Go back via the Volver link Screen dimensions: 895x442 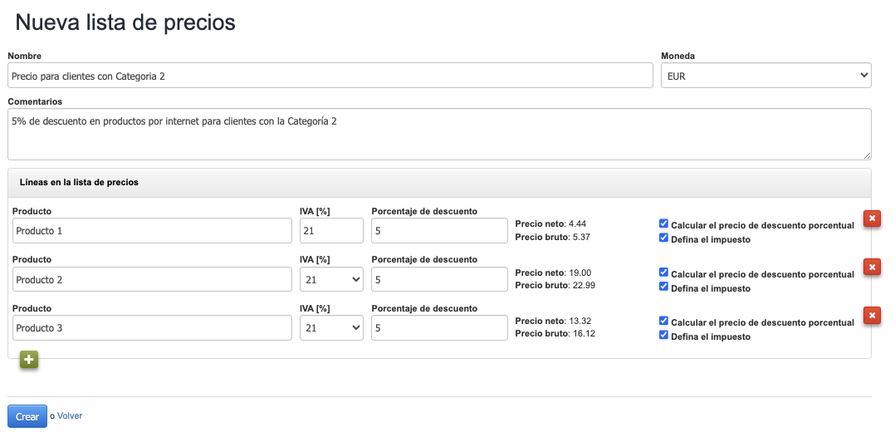click(x=70, y=415)
